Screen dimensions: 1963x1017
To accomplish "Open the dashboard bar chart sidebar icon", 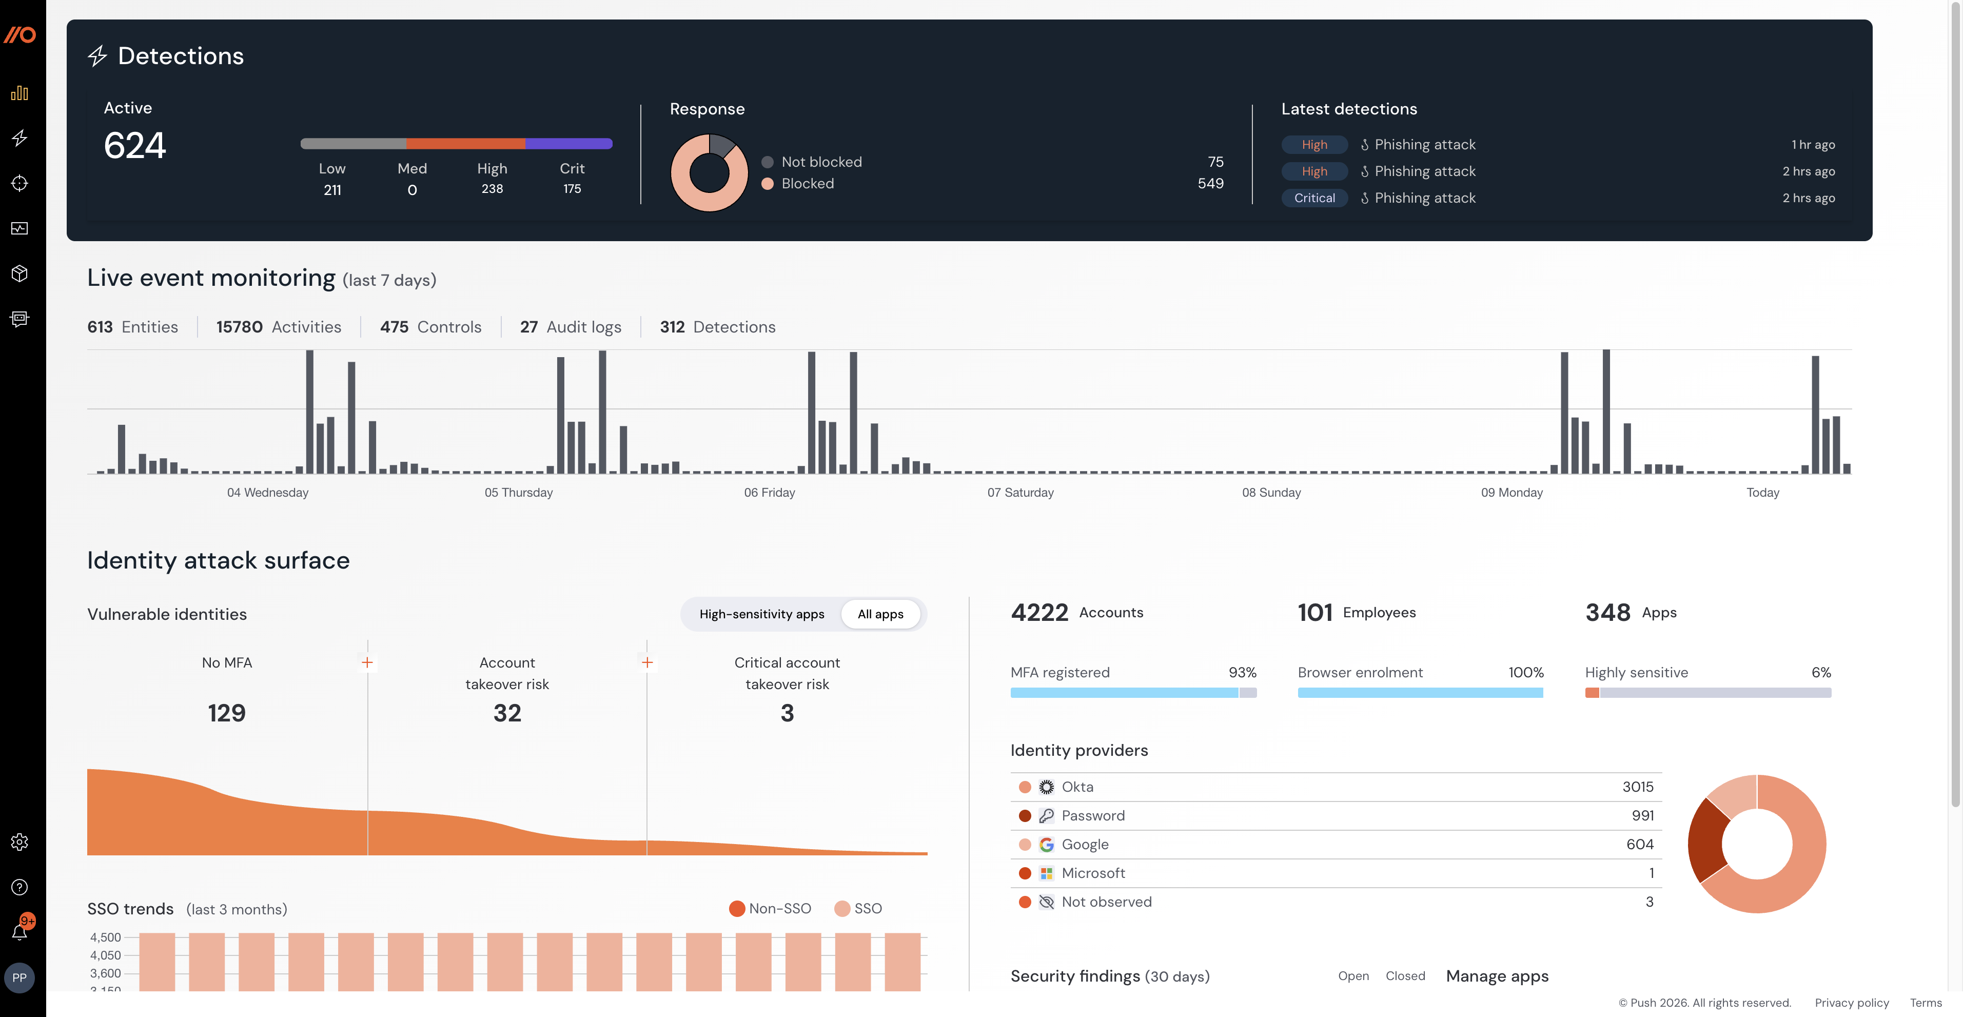I will point(20,93).
